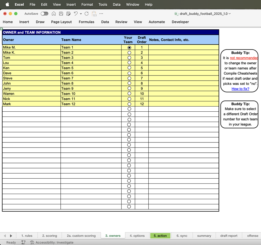
Task: Select the Notes cell for Team 2
Action: pos(183,52)
